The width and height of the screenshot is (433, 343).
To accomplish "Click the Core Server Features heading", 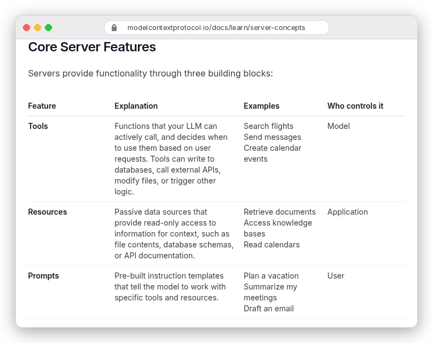I will point(92,47).
